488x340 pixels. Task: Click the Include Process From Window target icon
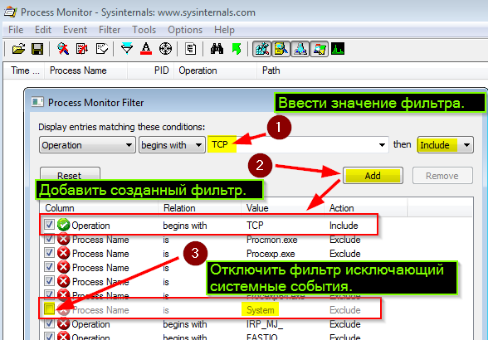pyautogui.click(x=165, y=49)
